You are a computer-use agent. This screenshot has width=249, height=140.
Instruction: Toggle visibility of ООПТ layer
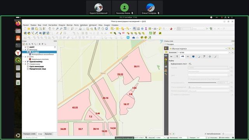pyautogui.click(x=25, y=47)
